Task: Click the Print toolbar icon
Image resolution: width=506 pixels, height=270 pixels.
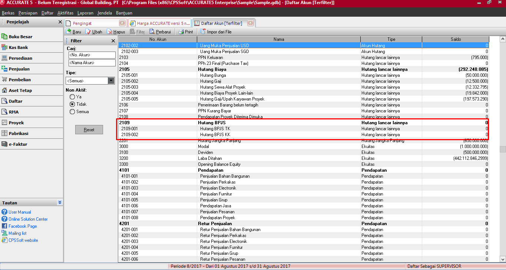Action: tap(181, 32)
